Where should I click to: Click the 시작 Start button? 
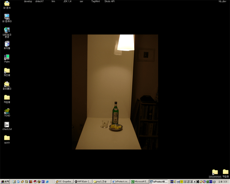pyautogui.click(x=5, y=181)
